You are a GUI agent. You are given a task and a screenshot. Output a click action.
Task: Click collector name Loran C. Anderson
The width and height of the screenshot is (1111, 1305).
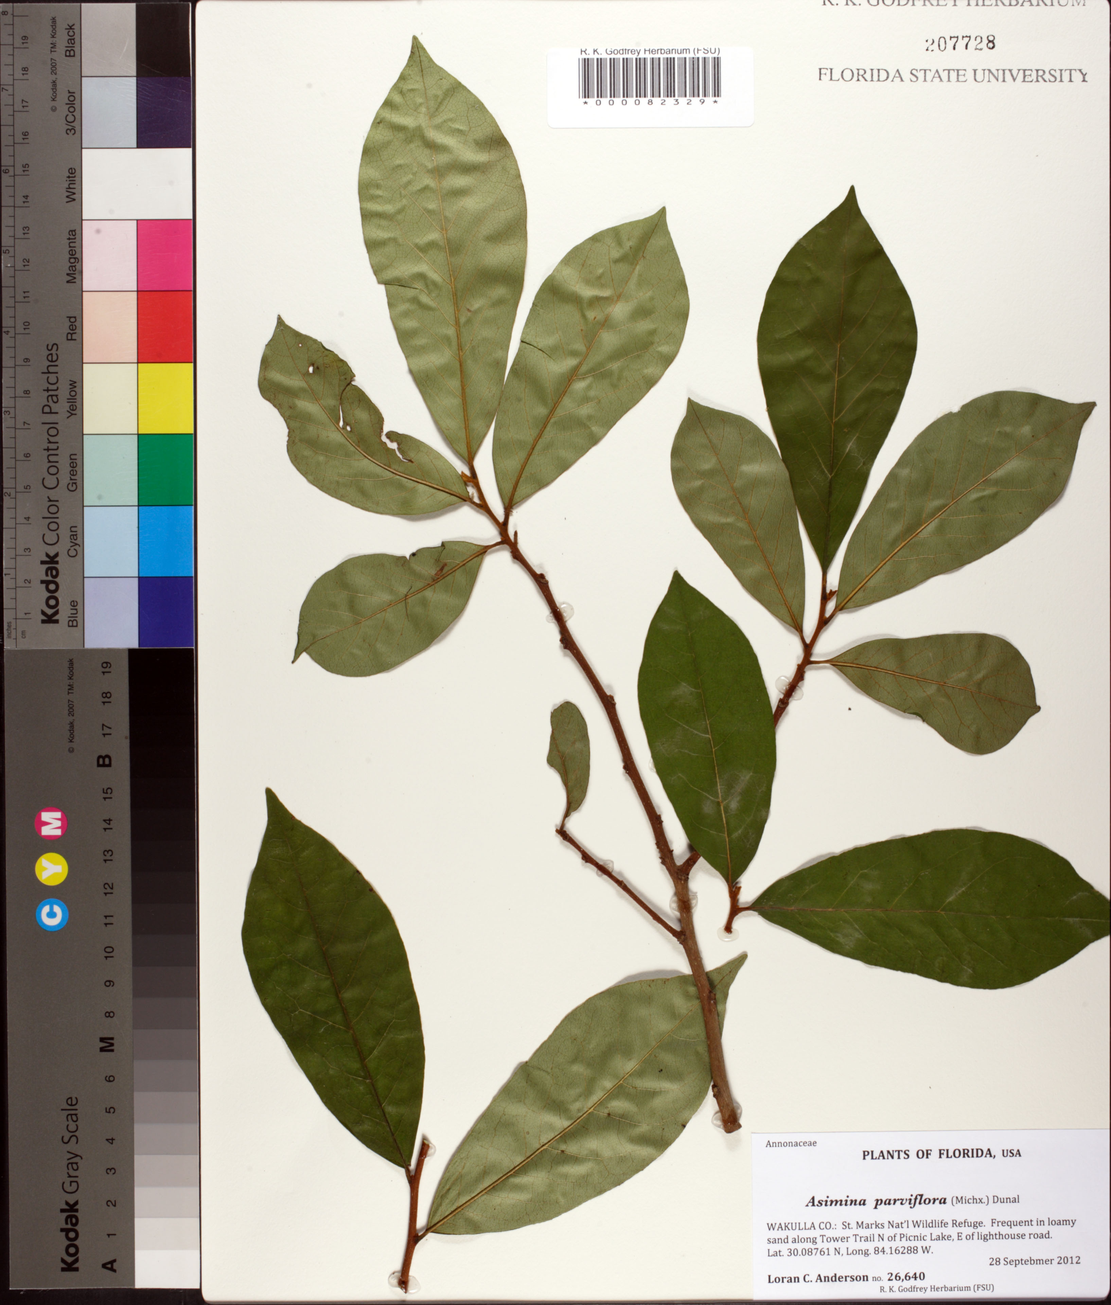(x=817, y=1277)
